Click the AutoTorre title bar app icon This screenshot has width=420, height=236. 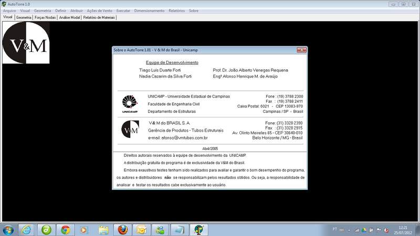pos(4,4)
